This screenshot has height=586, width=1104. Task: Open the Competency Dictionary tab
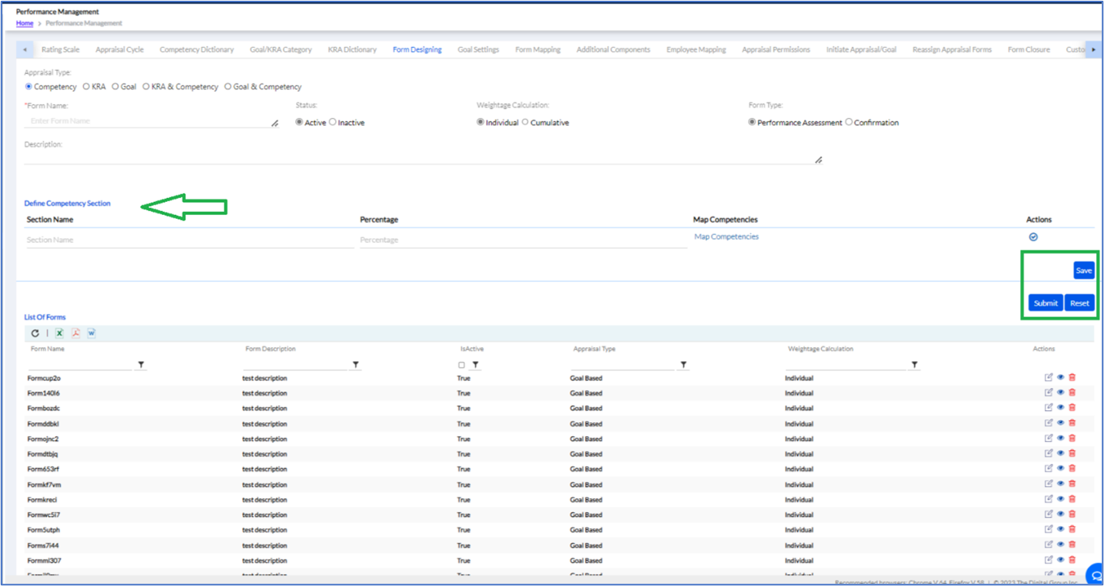[x=197, y=50]
